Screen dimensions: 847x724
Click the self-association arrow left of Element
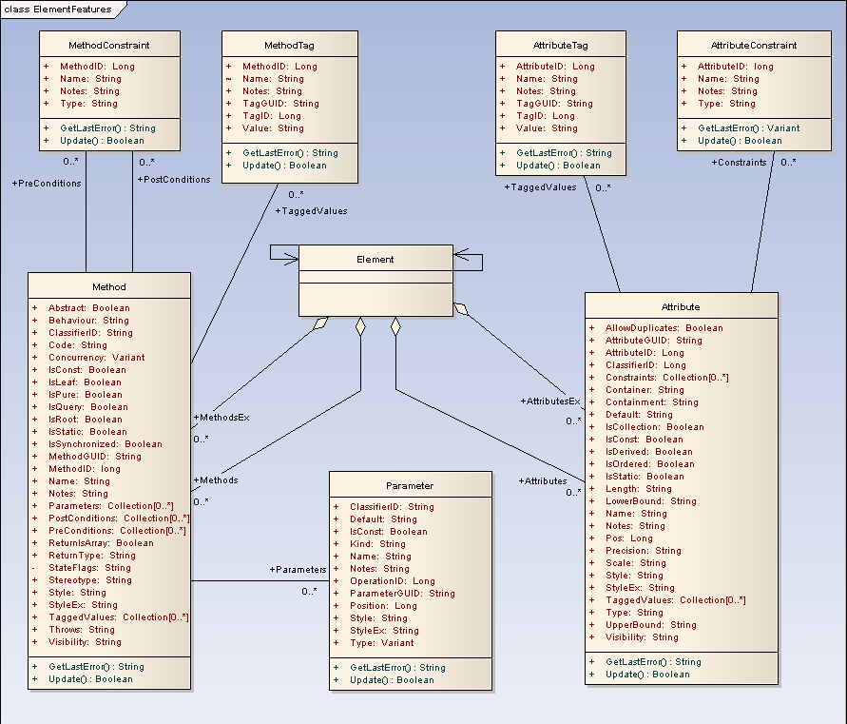click(x=283, y=253)
